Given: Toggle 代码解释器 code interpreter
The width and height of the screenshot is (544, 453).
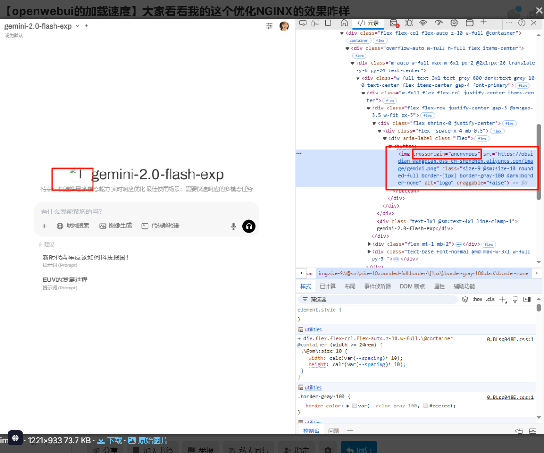Looking at the screenshot, I should tap(161, 226).
